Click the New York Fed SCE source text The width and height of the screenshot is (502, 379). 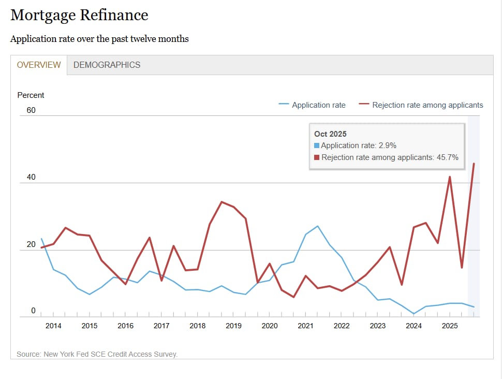(x=97, y=354)
